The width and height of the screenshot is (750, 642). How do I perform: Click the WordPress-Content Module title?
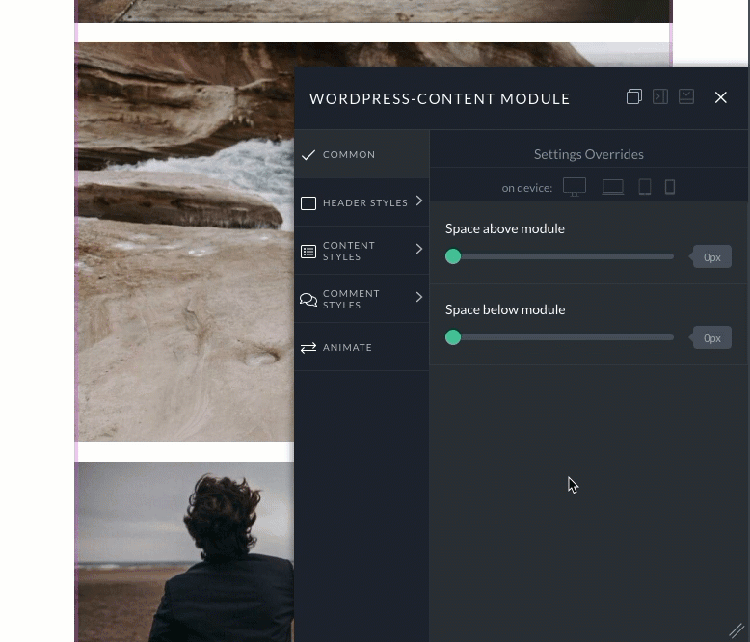[440, 99]
